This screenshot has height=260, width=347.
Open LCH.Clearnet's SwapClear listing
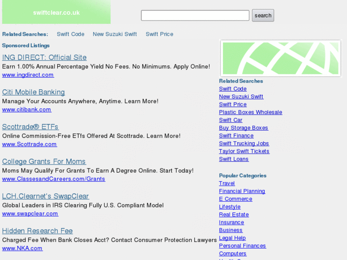pyautogui.click(x=45, y=196)
